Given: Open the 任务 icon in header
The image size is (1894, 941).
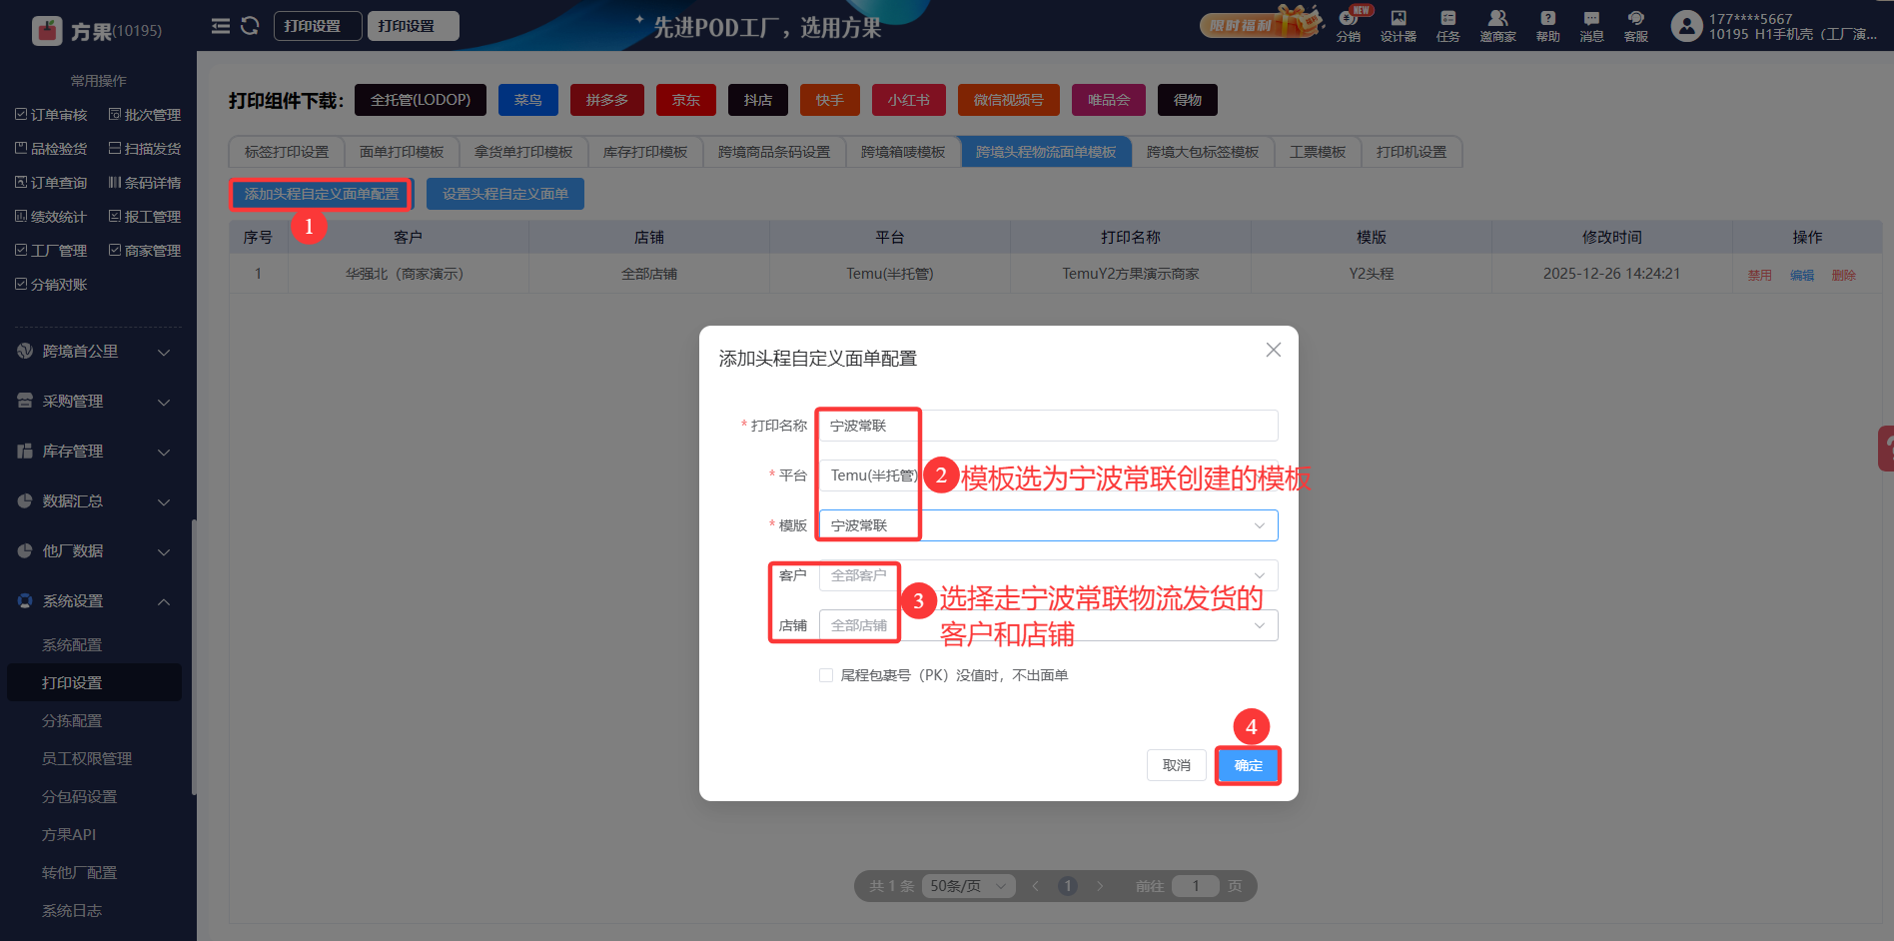Looking at the screenshot, I should [x=1448, y=26].
